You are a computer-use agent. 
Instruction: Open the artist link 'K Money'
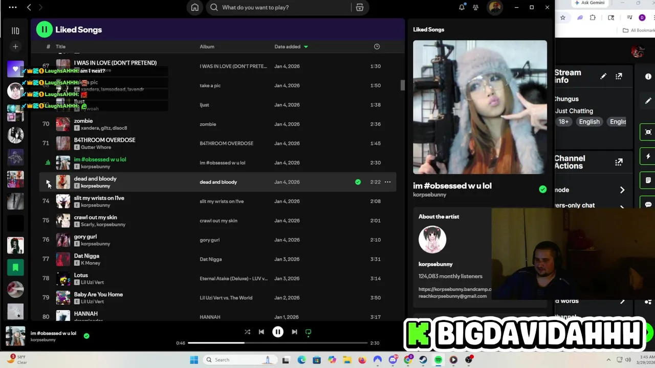point(91,263)
